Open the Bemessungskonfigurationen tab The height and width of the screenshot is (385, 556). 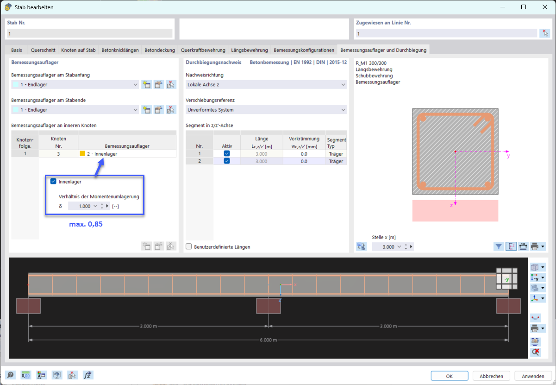pyautogui.click(x=304, y=50)
